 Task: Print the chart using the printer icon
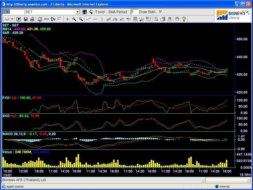tap(32, 19)
